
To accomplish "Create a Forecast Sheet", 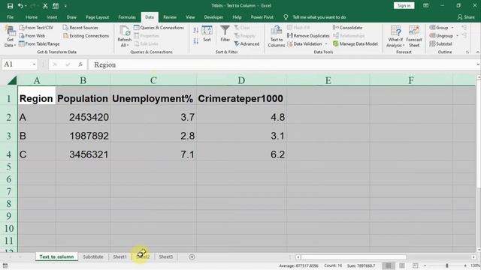I will [414, 36].
